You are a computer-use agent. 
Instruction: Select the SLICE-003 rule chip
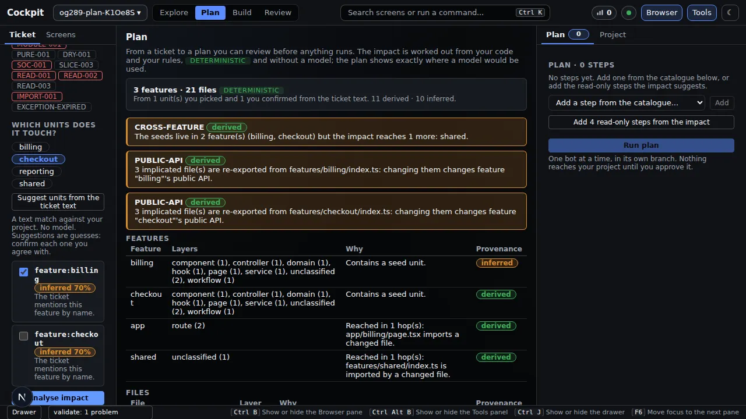coord(76,65)
